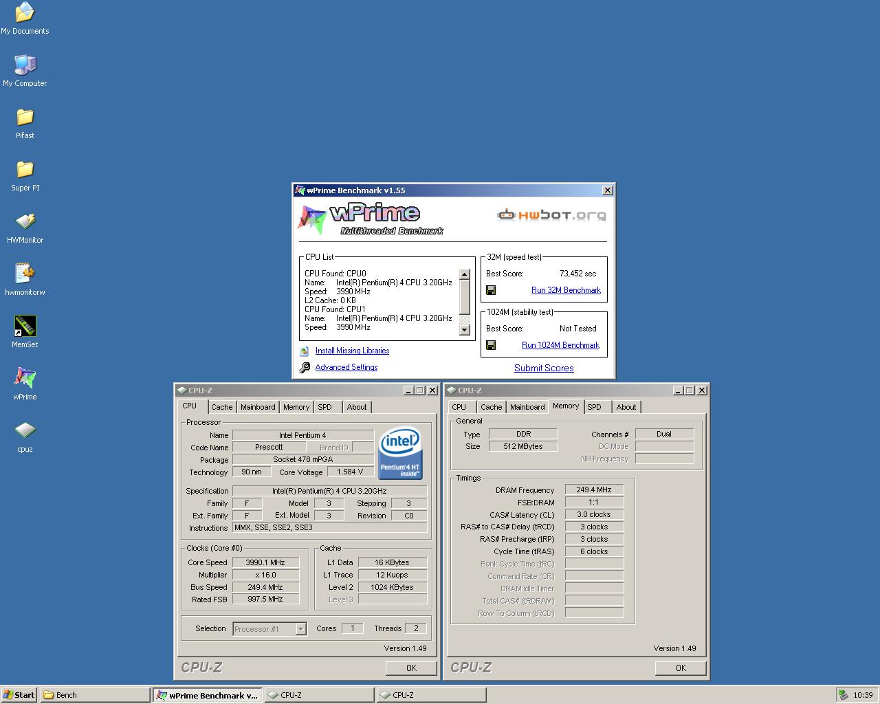Viewport: 880px width, 704px height.
Task: Click the CAS# Latency value 3.0 clocks
Action: pos(594,514)
